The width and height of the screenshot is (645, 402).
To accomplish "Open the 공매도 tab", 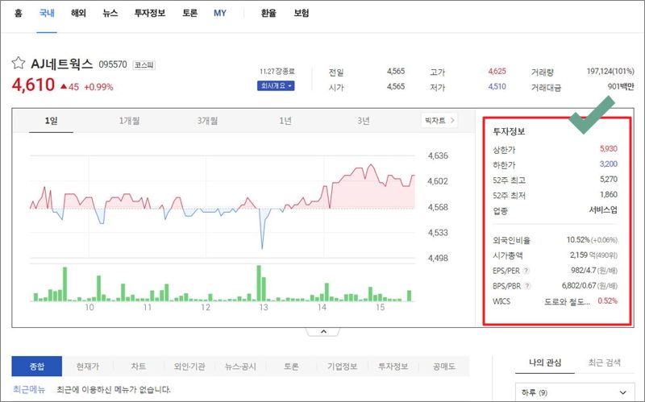I will point(444,367).
